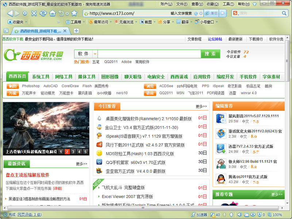Open the new tab plus button
292x219 pixels.
click(x=76, y=31)
